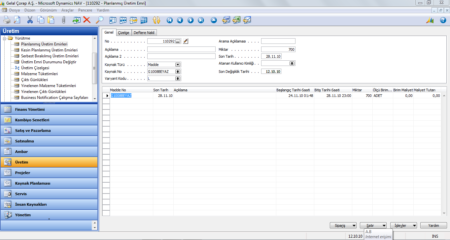Open the Ambar module
This screenshot has height=240, width=450.
coord(49,152)
